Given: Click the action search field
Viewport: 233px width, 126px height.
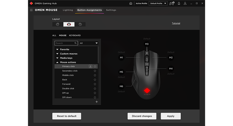Looking at the screenshot, I should (65, 43).
